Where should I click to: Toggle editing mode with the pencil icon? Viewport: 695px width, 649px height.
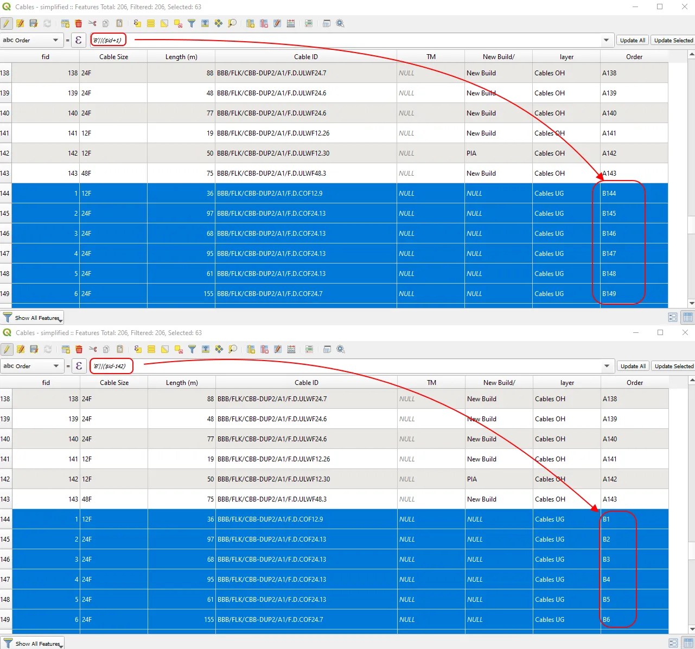point(7,23)
